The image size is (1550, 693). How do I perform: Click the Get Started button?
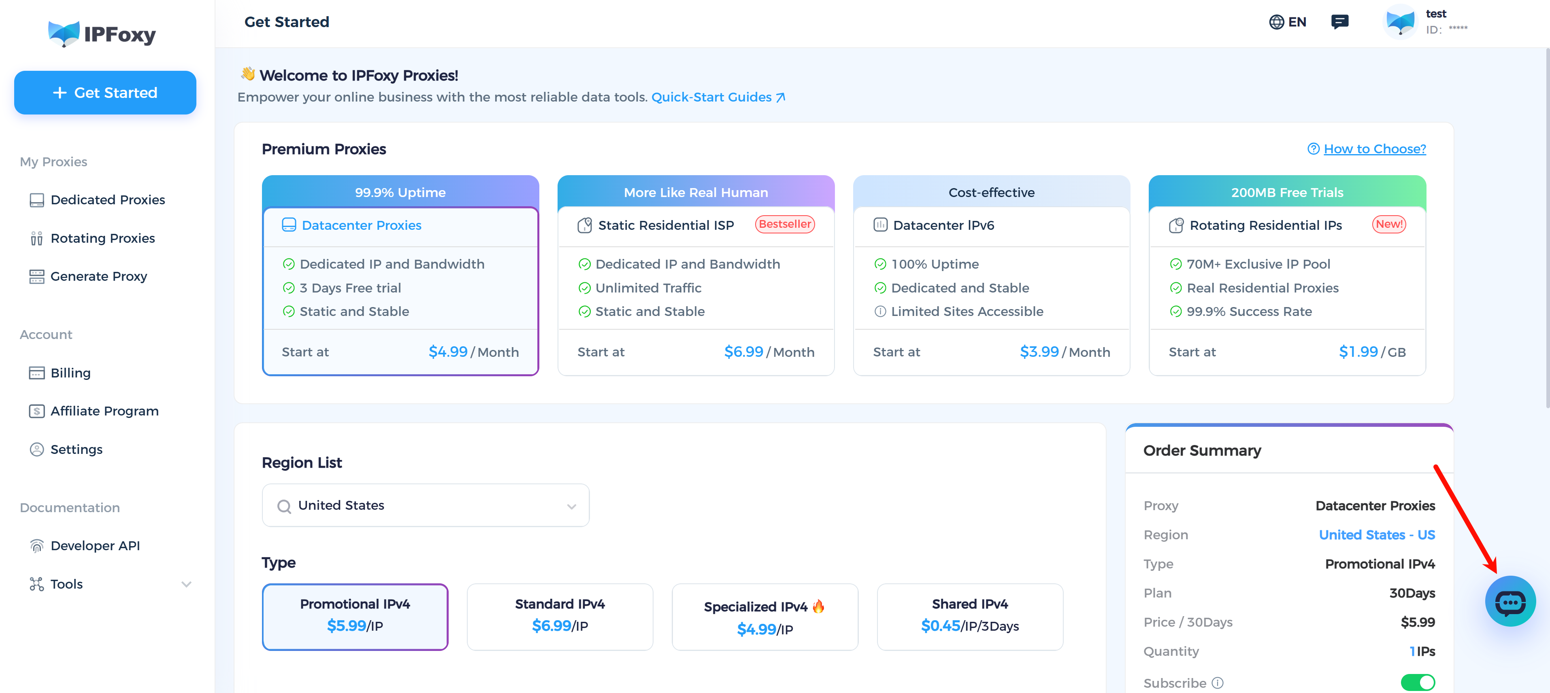point(105,93)
